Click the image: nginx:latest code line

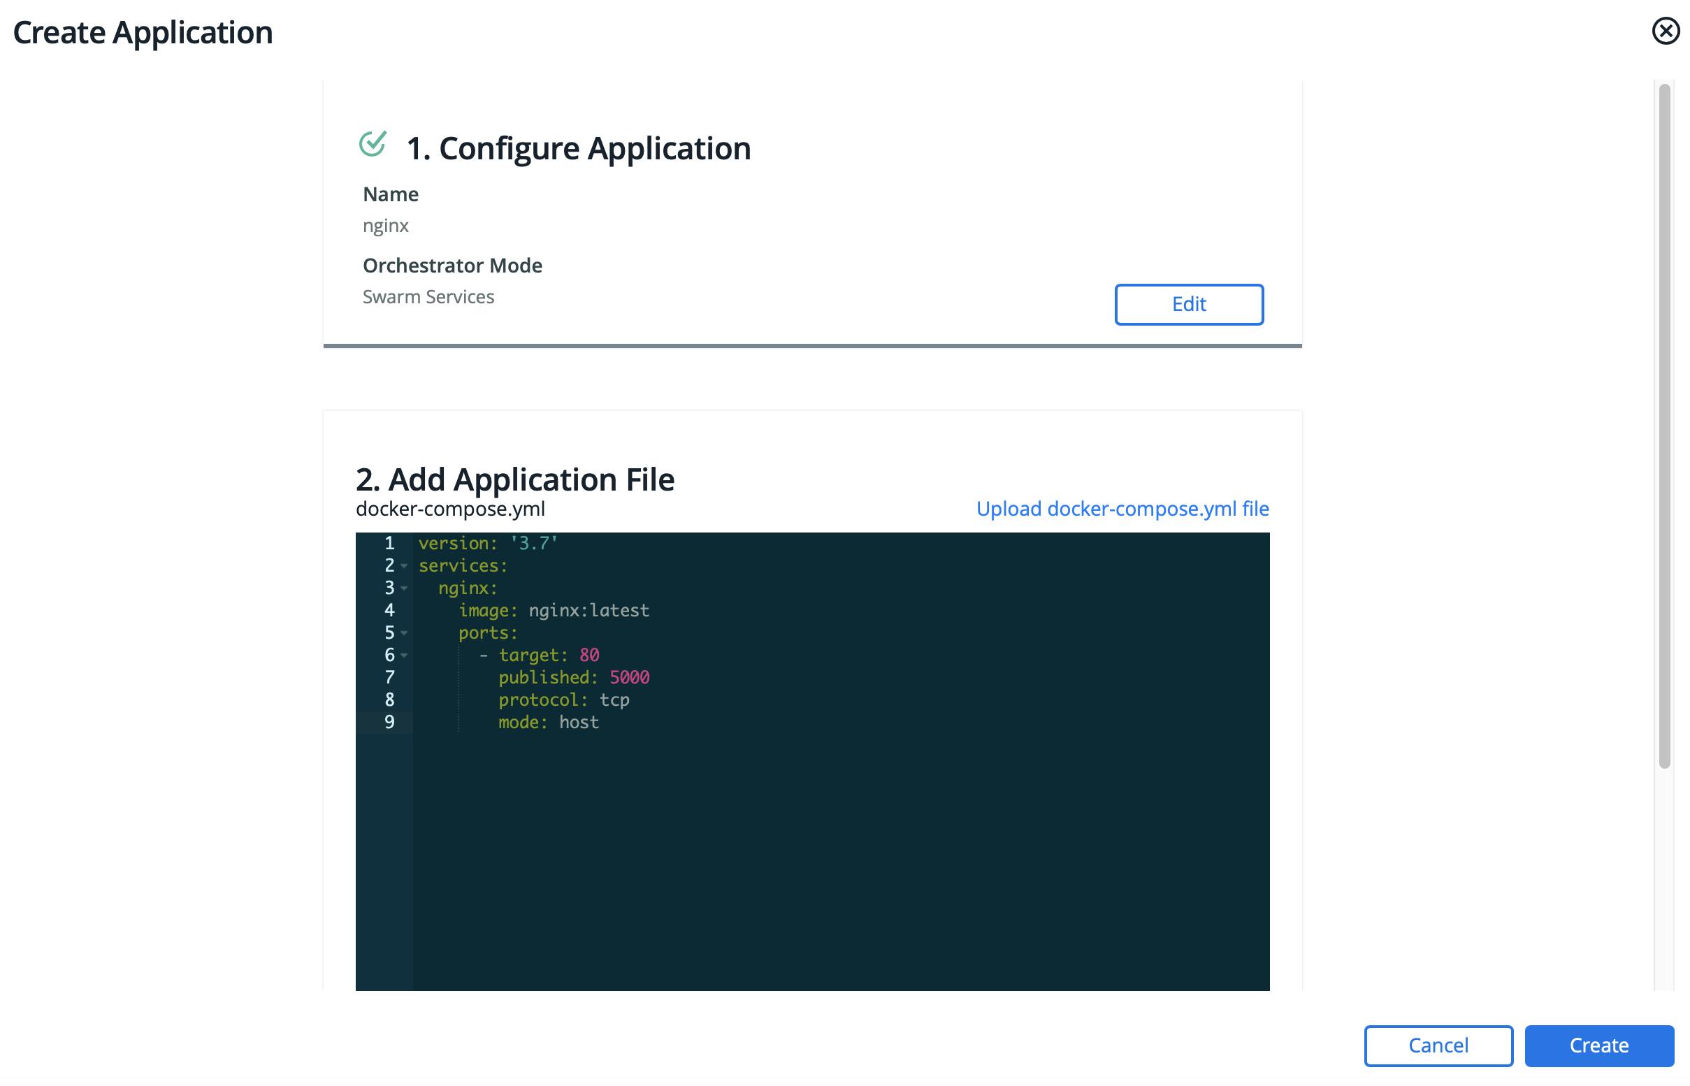(554, 610)
